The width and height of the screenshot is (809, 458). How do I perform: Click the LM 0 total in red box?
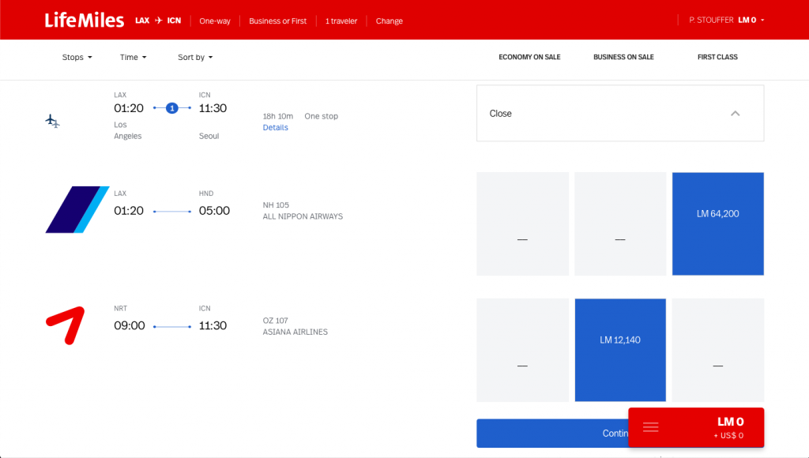pyautogui.click(x=731, y=422)
